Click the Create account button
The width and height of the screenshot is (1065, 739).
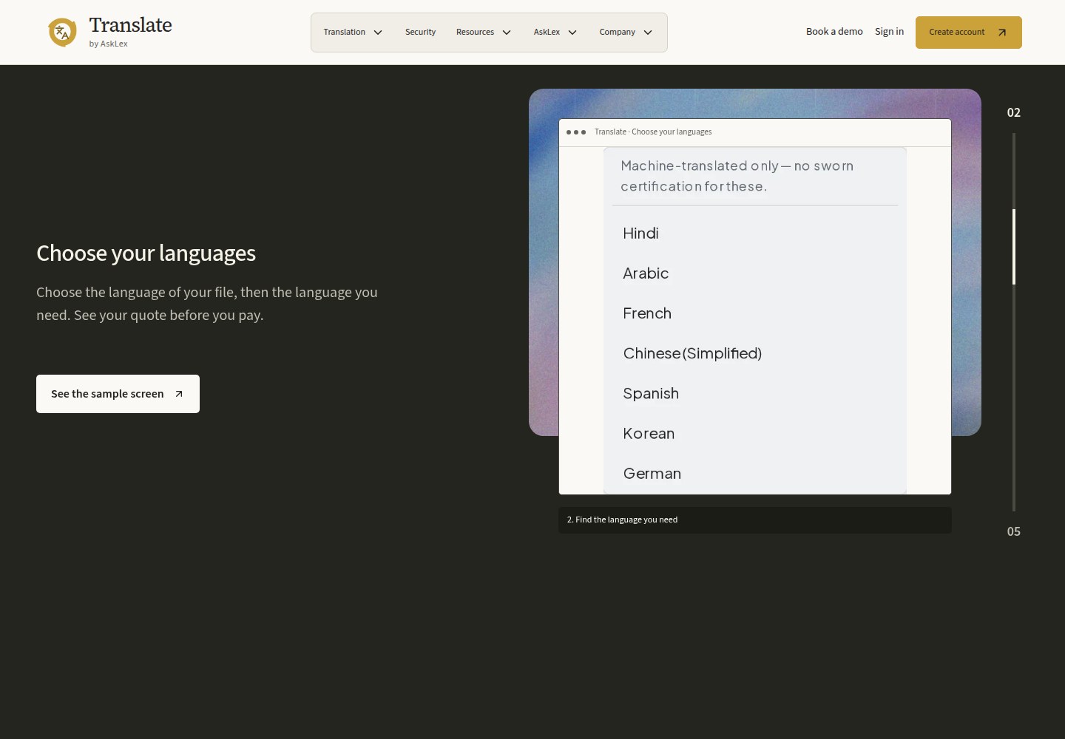coord(969,33)
